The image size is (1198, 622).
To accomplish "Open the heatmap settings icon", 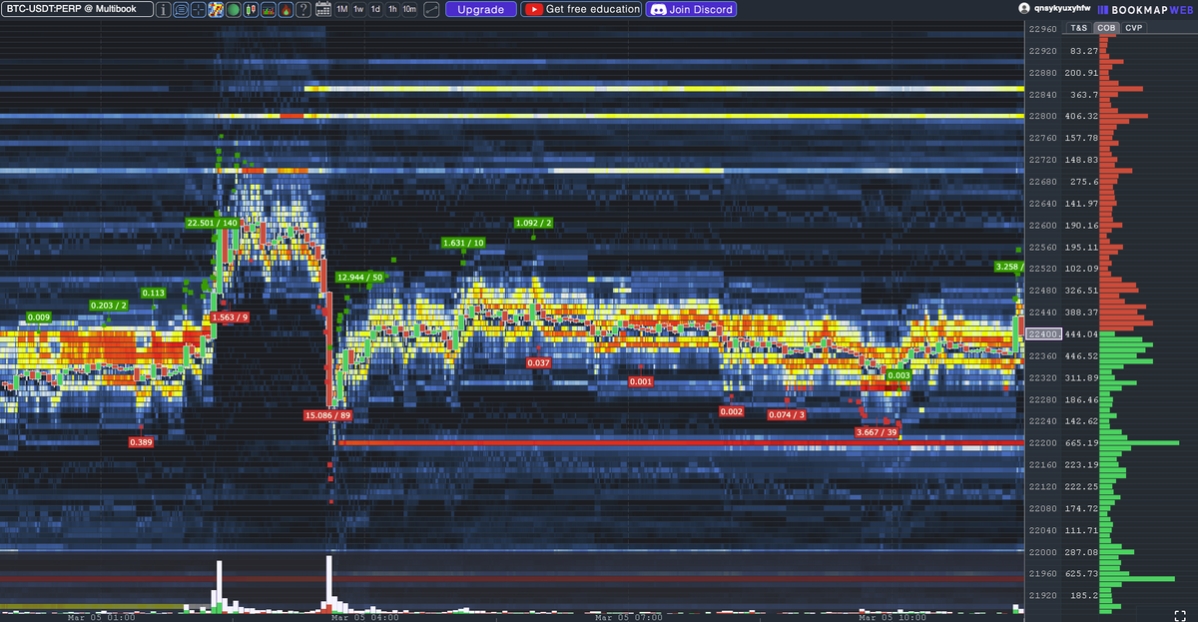I will 216,9.
